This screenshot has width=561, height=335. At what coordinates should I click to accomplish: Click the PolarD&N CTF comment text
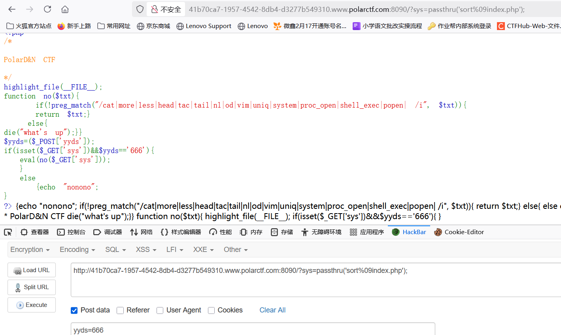[x=30, y=60]
